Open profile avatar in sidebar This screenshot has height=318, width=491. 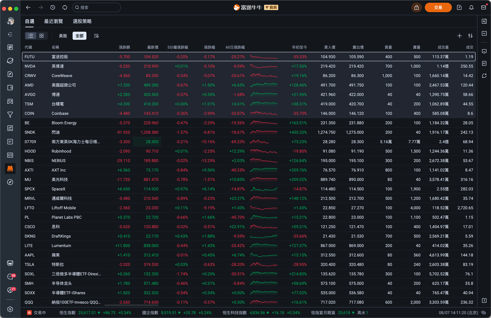10,21
